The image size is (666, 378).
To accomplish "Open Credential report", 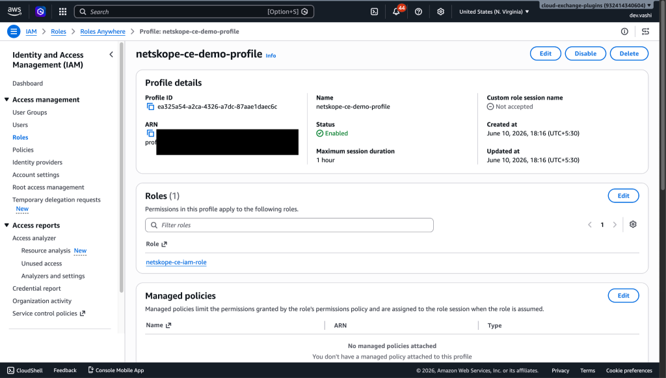I will pos(36,288).
